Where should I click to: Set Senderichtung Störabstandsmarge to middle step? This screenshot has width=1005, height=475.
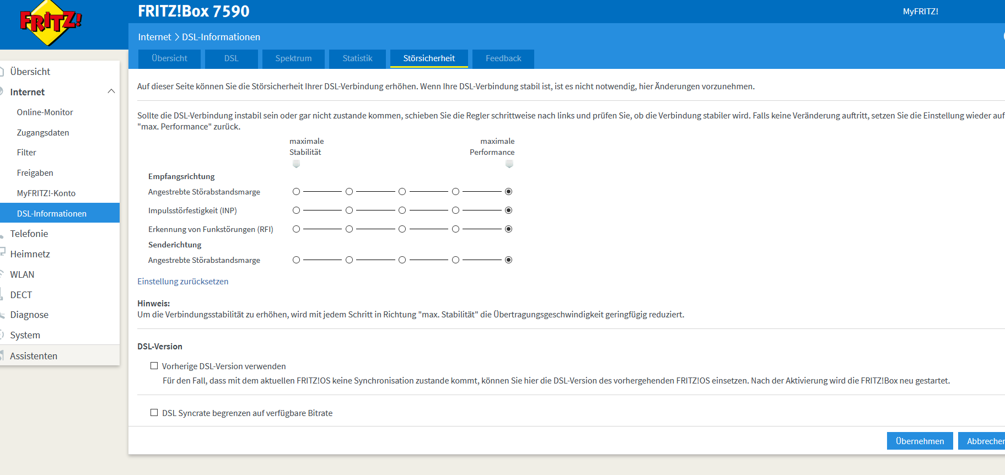tap(402, 260)
